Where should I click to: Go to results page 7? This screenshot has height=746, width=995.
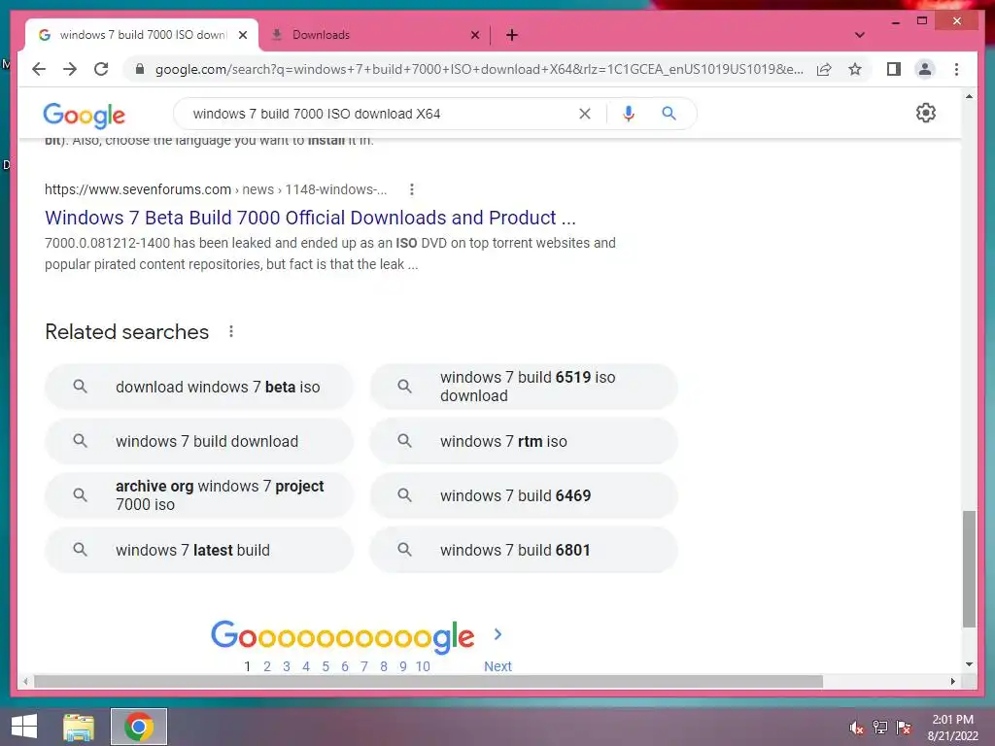[x=364, y=666]
